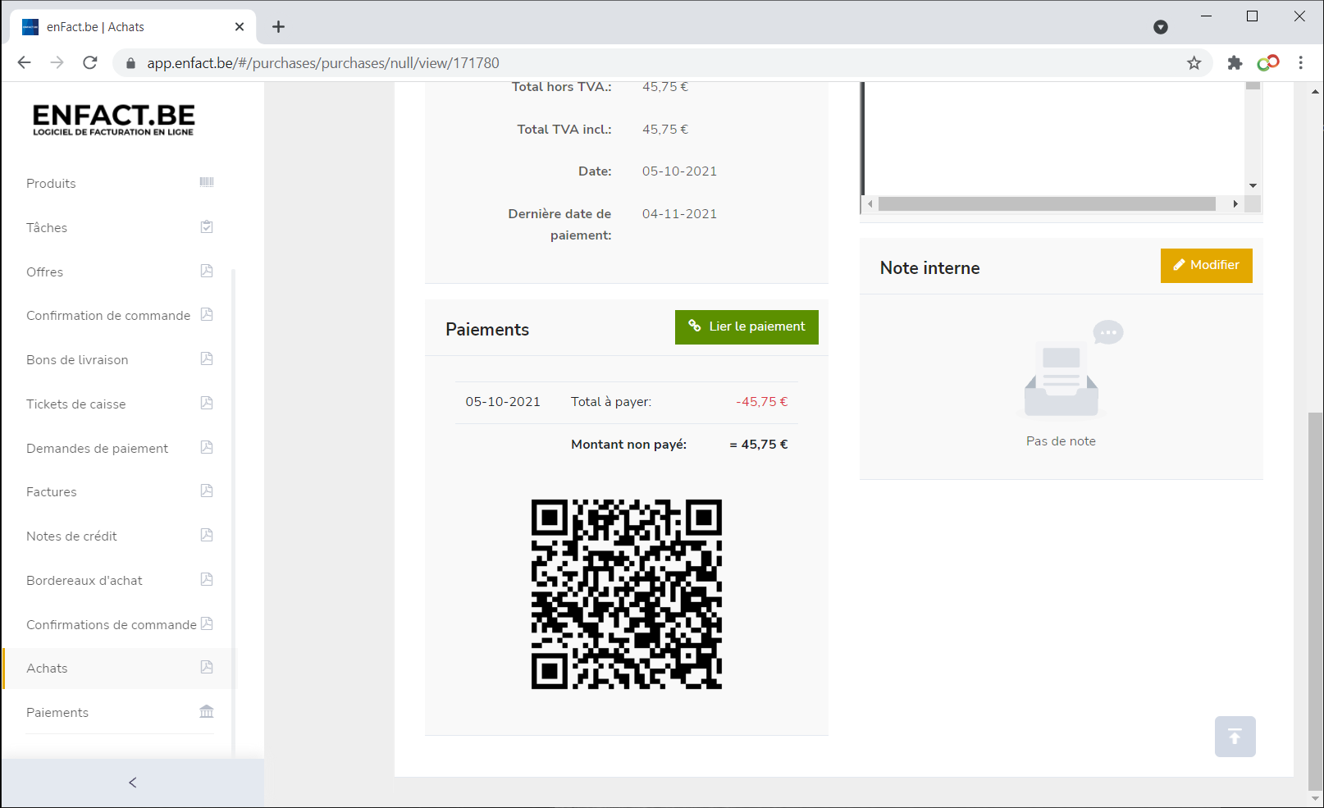Viewport: 1324px width, 808px height.
Task: Click the bank icon beside Paiements menu
Action: point(207,711)
